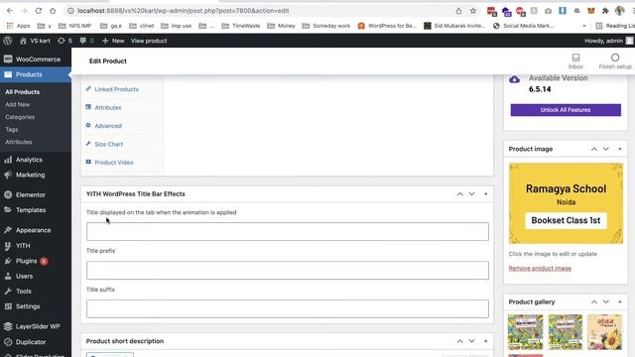Open WooCommerce menu in sidebar
The height and width of the screenshot is (357, 635).
[x=36, y=59]
